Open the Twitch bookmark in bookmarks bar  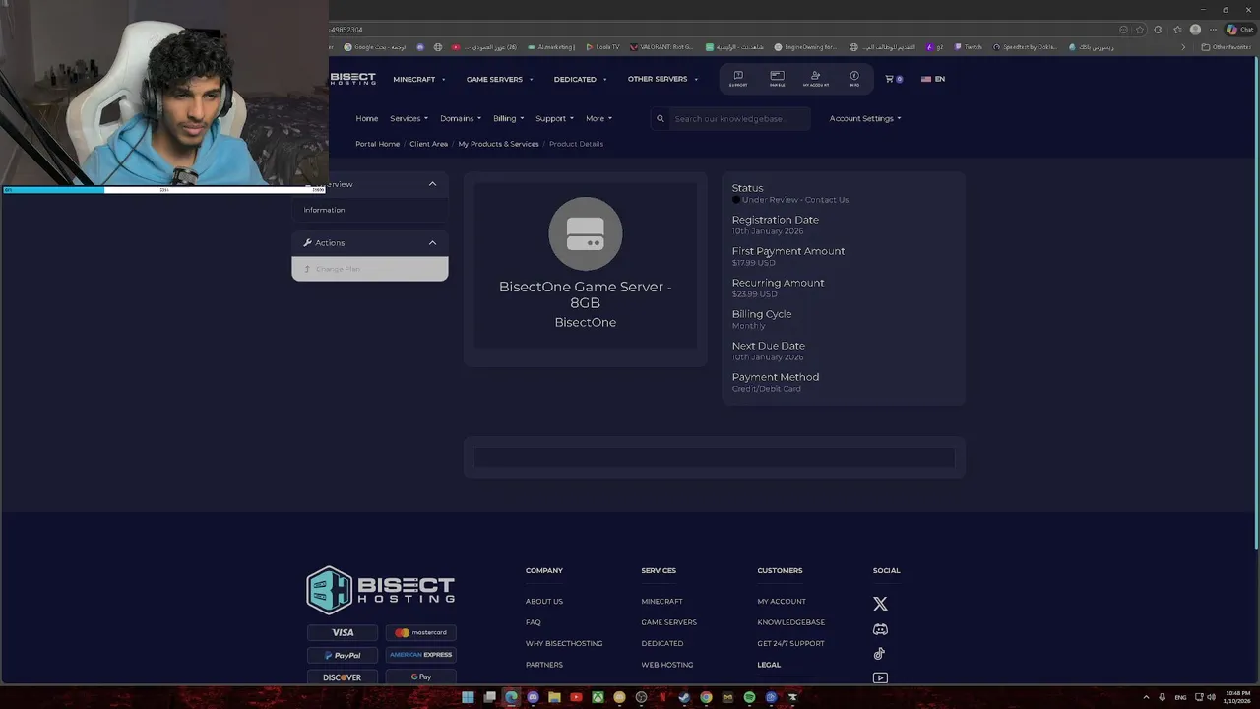pos(968,47)
